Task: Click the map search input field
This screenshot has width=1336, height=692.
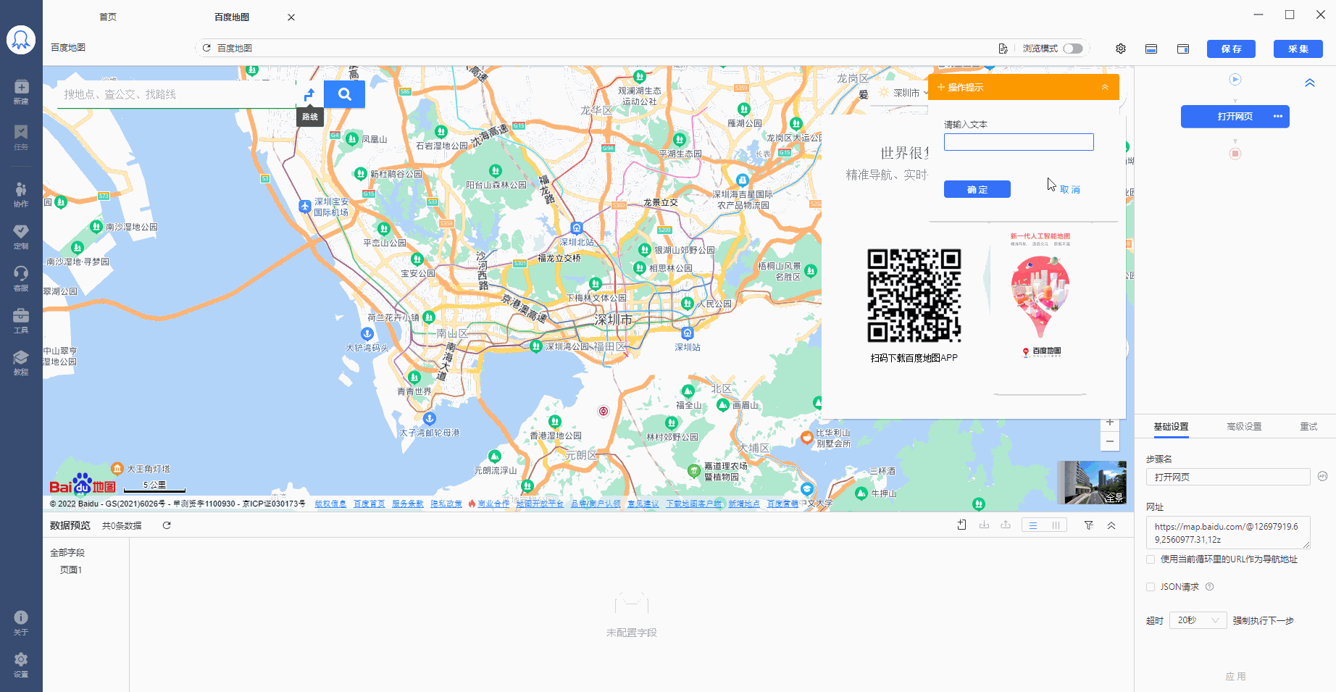Action: (176, 94)
